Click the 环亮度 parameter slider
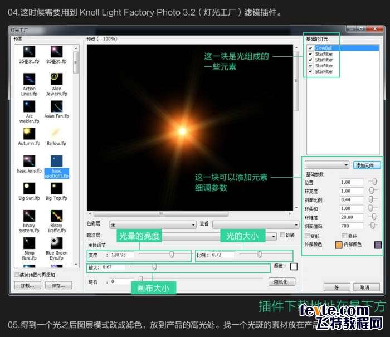 tap(372, 191)
